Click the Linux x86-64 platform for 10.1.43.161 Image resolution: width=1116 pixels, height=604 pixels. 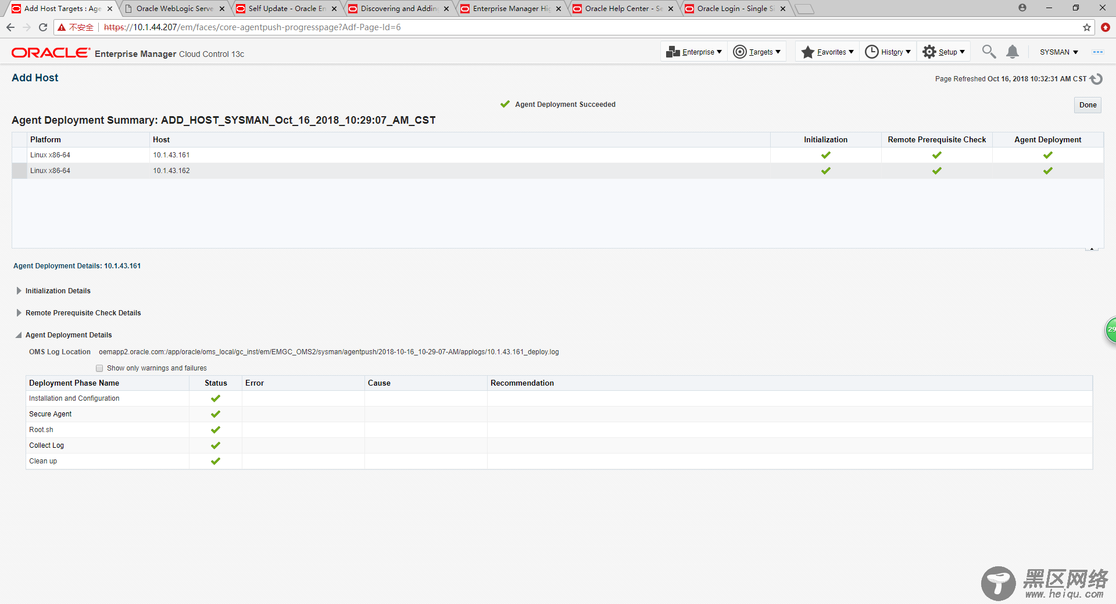pos(50,155)
